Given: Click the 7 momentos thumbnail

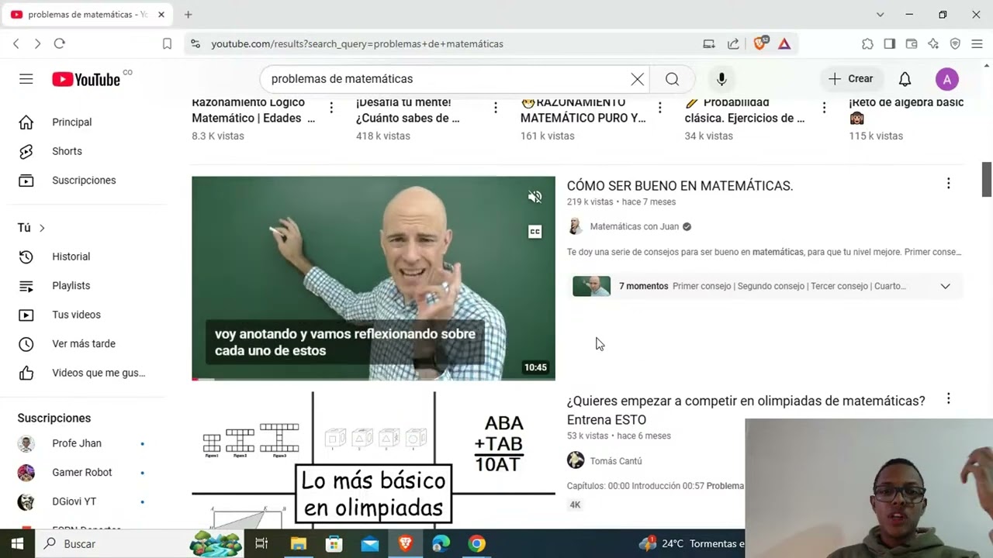Looking at the screenshot, I should pyautogui.click(x=591, y=286).
